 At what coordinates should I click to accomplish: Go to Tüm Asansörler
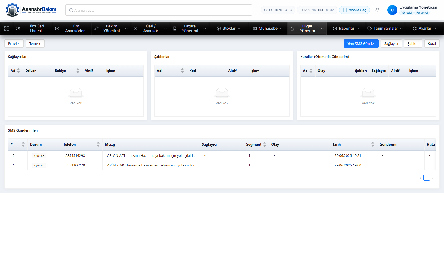coord(72,29)
